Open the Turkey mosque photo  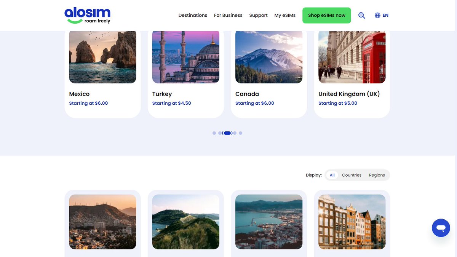click(186, 57)
